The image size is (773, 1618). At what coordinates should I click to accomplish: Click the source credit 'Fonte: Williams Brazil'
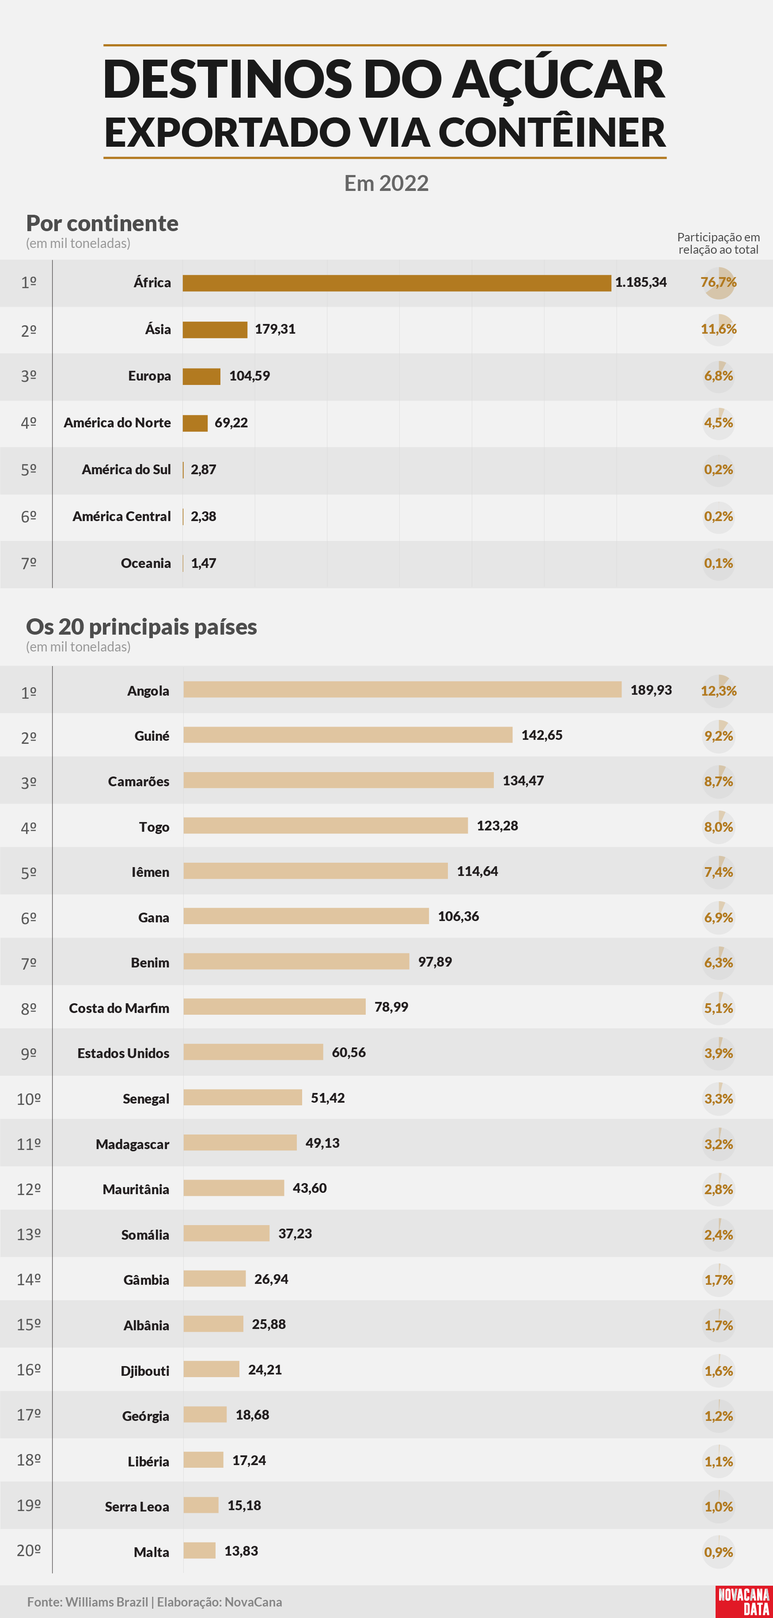[88, 1602]
